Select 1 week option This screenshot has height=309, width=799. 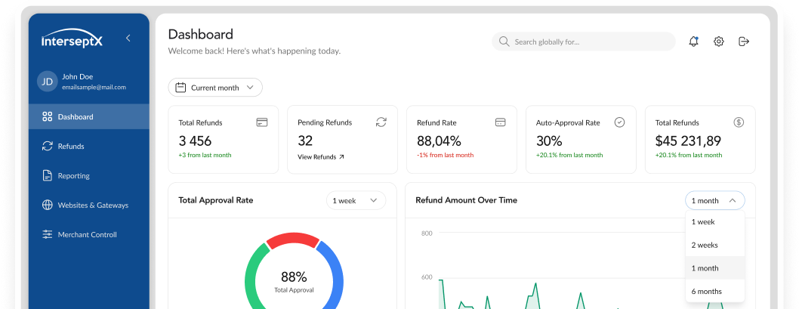[x=715, y=222]
